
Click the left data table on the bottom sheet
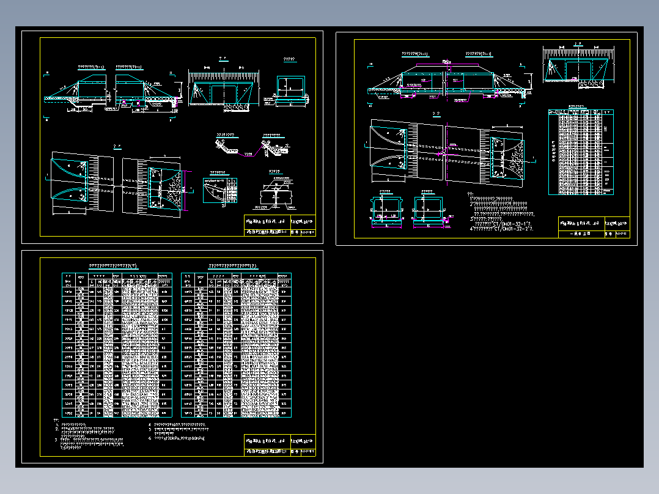coord(117,345)
